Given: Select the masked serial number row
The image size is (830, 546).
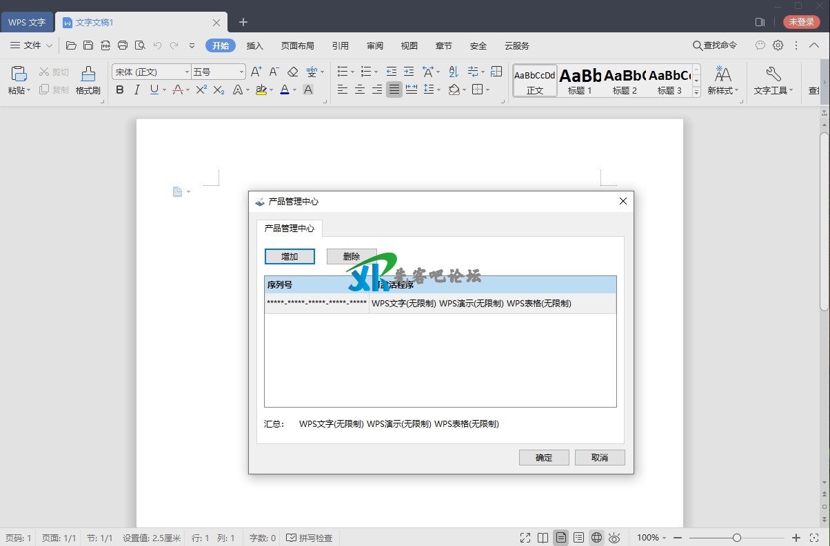Looking at the screenshot, I should 316,303.
